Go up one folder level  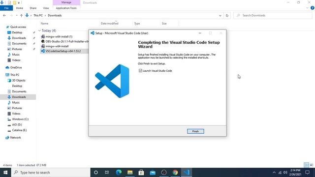(x=21, y=15)
